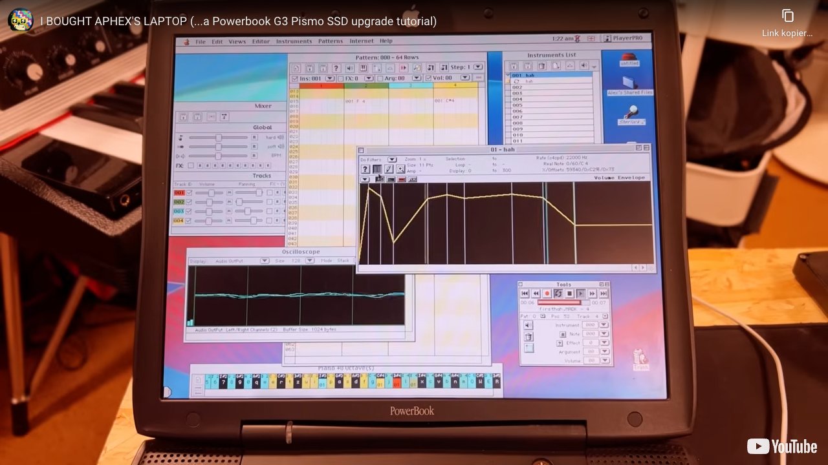Click the help icon in sample editor window

365,169
